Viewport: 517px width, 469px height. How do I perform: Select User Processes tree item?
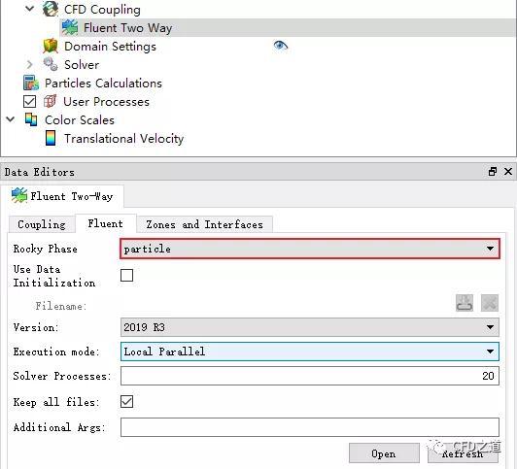tap(106, 101)
